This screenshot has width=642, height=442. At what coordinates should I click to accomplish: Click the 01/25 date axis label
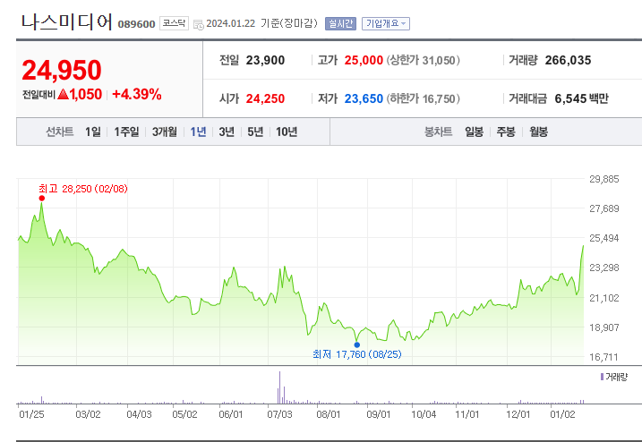pos(31,414)
